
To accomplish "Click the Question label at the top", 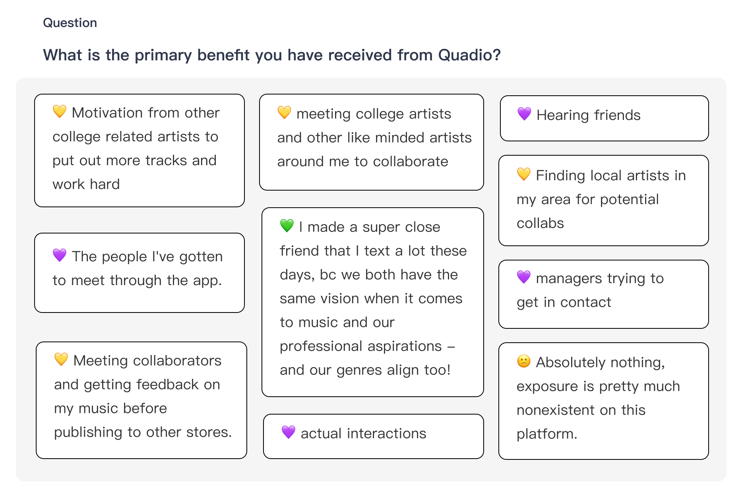I will [70, 23].
